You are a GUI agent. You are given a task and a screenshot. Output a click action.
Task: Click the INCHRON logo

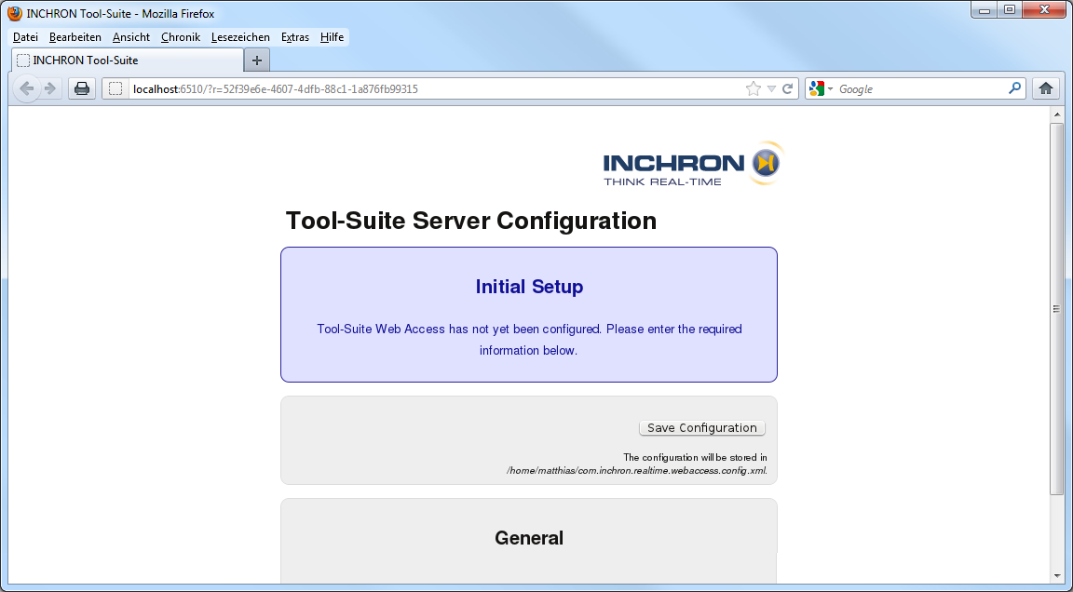click(x=693, y=164)
